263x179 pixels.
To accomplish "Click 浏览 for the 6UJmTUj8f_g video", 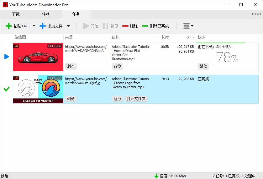I will click(71, 99).
